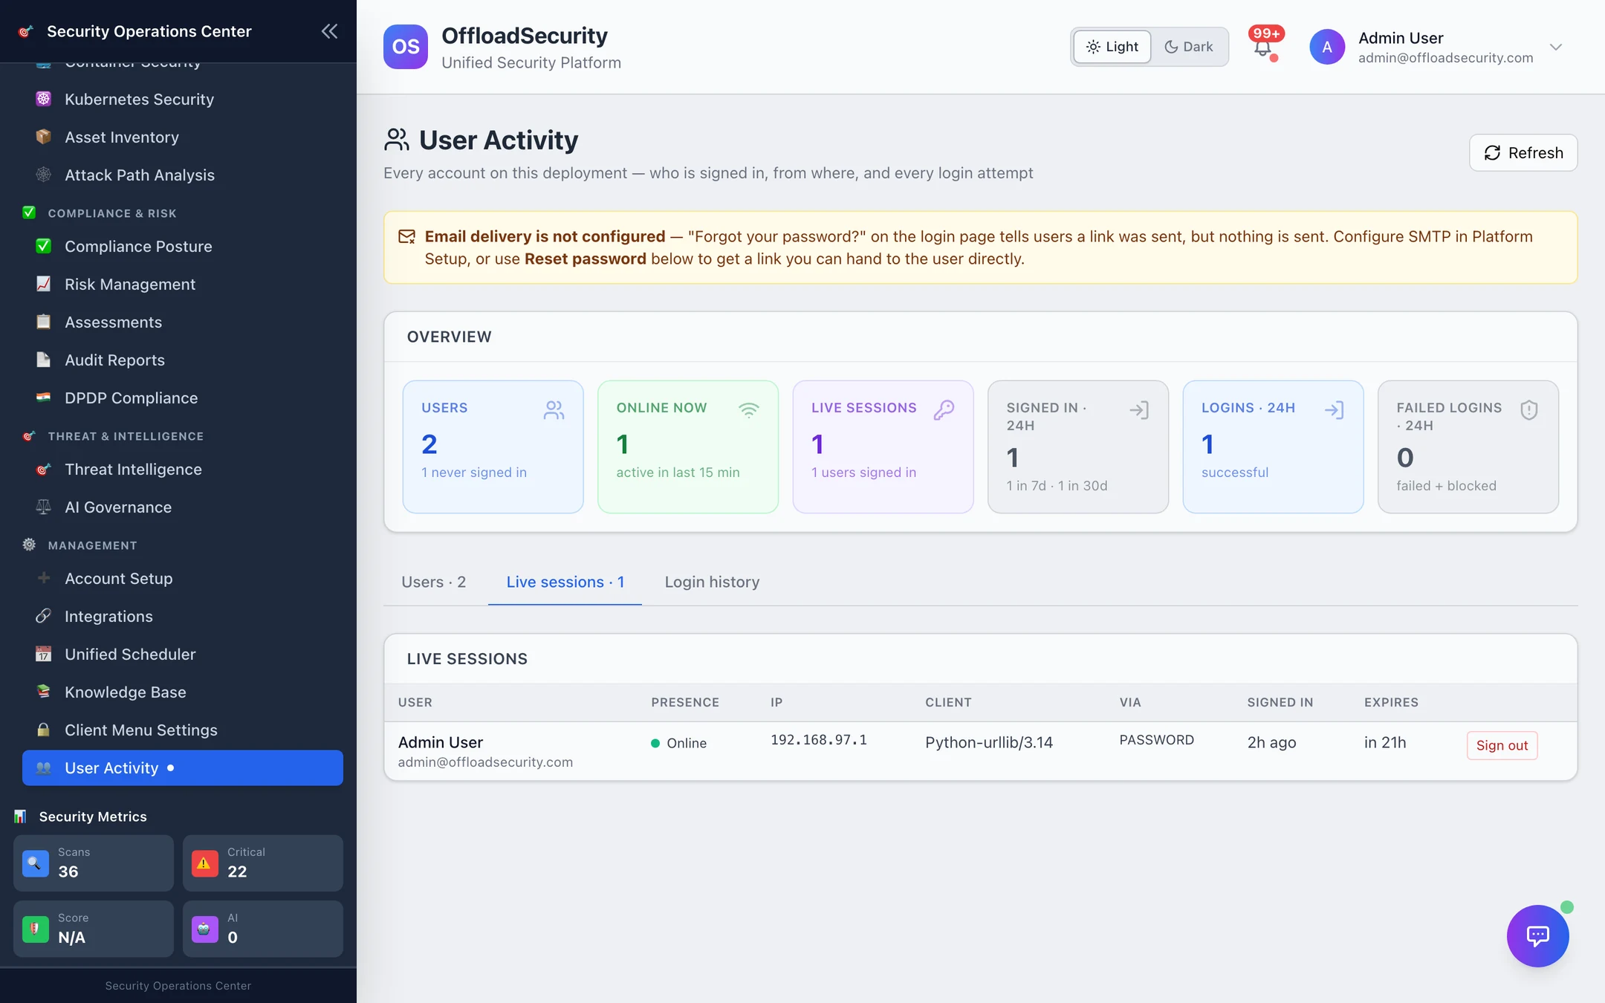Open the Logins · 24H overview card
1605x1003 pixels.
coord(1273,447)
